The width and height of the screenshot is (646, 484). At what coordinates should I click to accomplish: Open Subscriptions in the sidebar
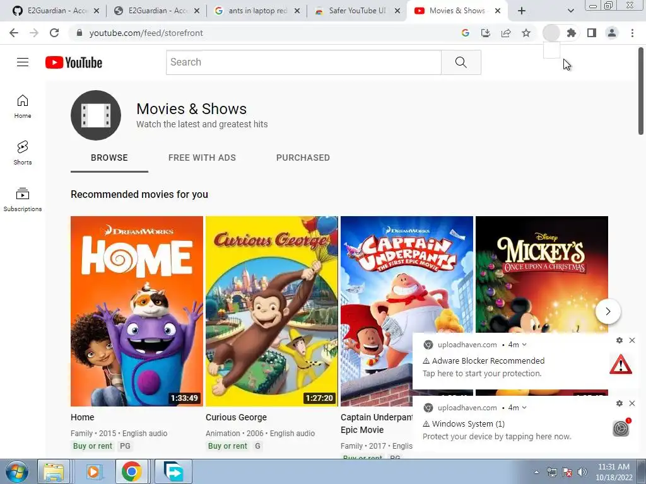click(23, 200)
